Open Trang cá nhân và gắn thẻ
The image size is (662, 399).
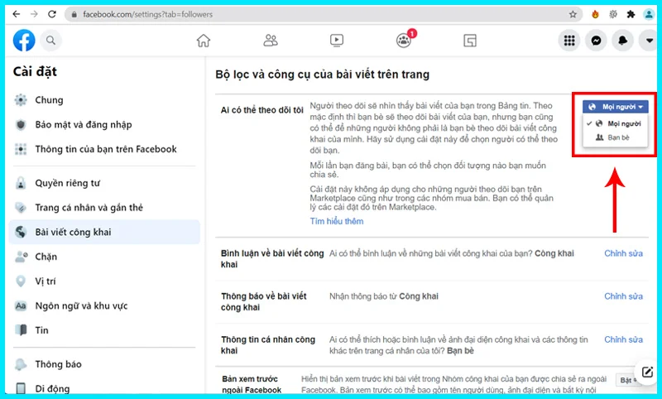click(104, 207)
